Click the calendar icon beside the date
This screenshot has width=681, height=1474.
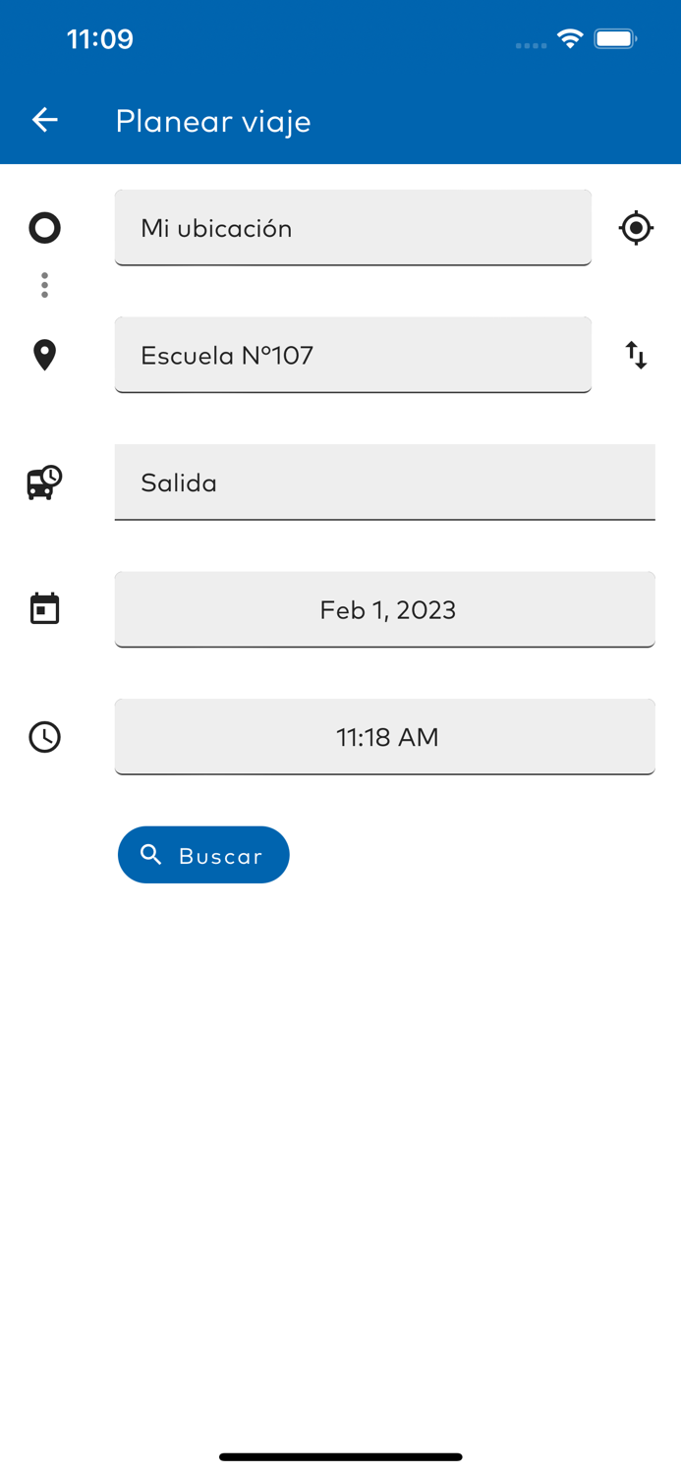coord(44,609)
